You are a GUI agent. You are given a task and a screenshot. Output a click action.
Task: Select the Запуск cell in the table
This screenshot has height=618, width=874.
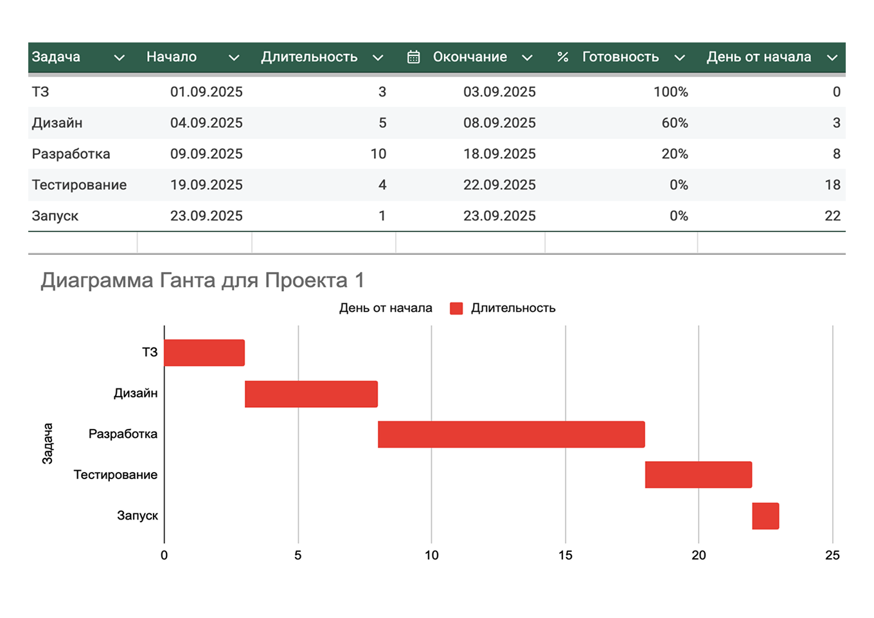click(55, 216)
